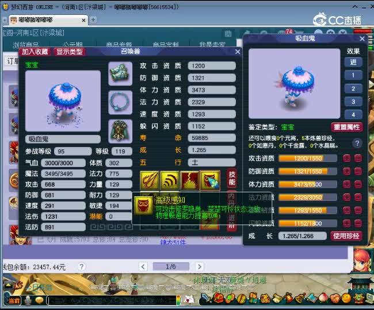Open the smiley face friends icon
Viewport: 374px width, 310px height.
pyautogui.click(x=346, y=298)
